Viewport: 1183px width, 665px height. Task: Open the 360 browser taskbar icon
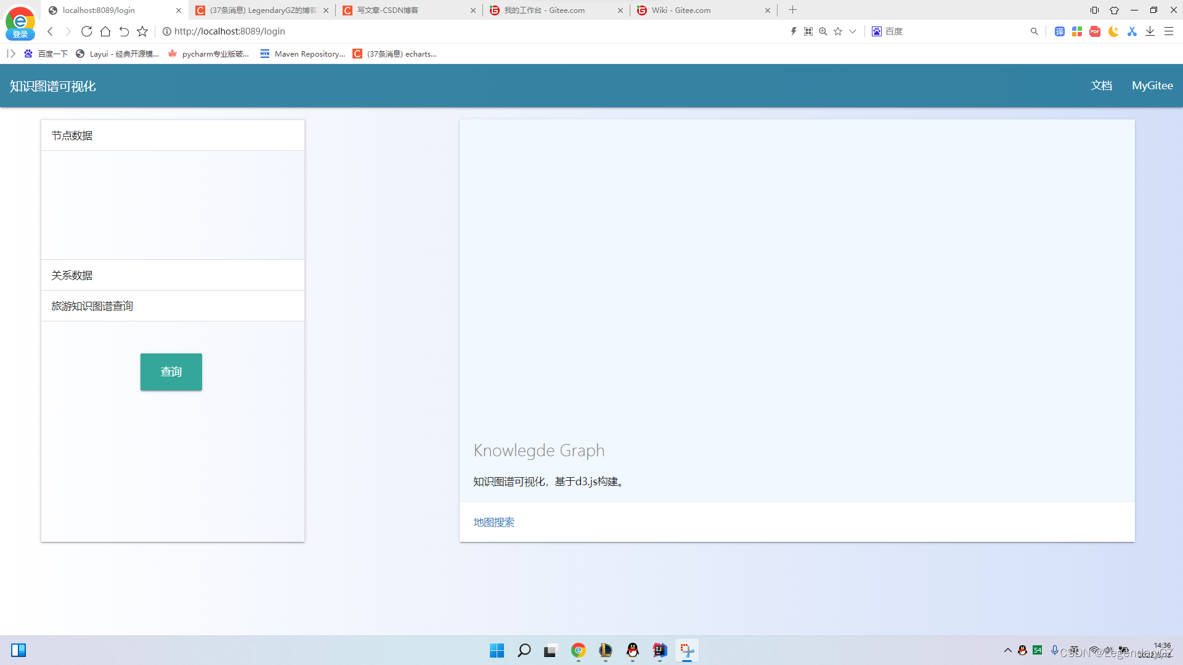click(579, 650)
